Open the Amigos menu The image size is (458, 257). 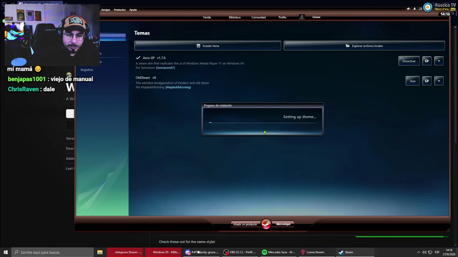106,10
